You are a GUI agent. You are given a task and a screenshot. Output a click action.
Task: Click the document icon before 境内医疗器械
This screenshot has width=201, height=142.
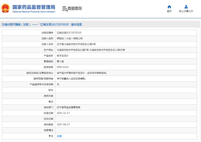[x=3, y=24]
